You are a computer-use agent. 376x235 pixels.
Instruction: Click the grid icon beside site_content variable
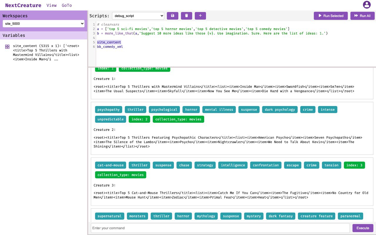(x=7, y=46)
